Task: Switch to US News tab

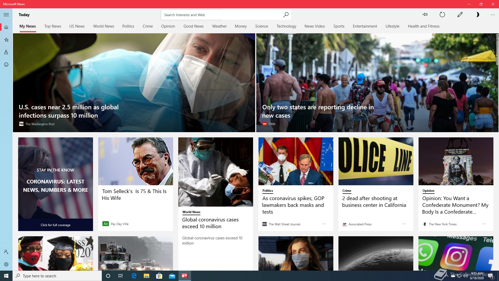Action: (x=77, y=26)
